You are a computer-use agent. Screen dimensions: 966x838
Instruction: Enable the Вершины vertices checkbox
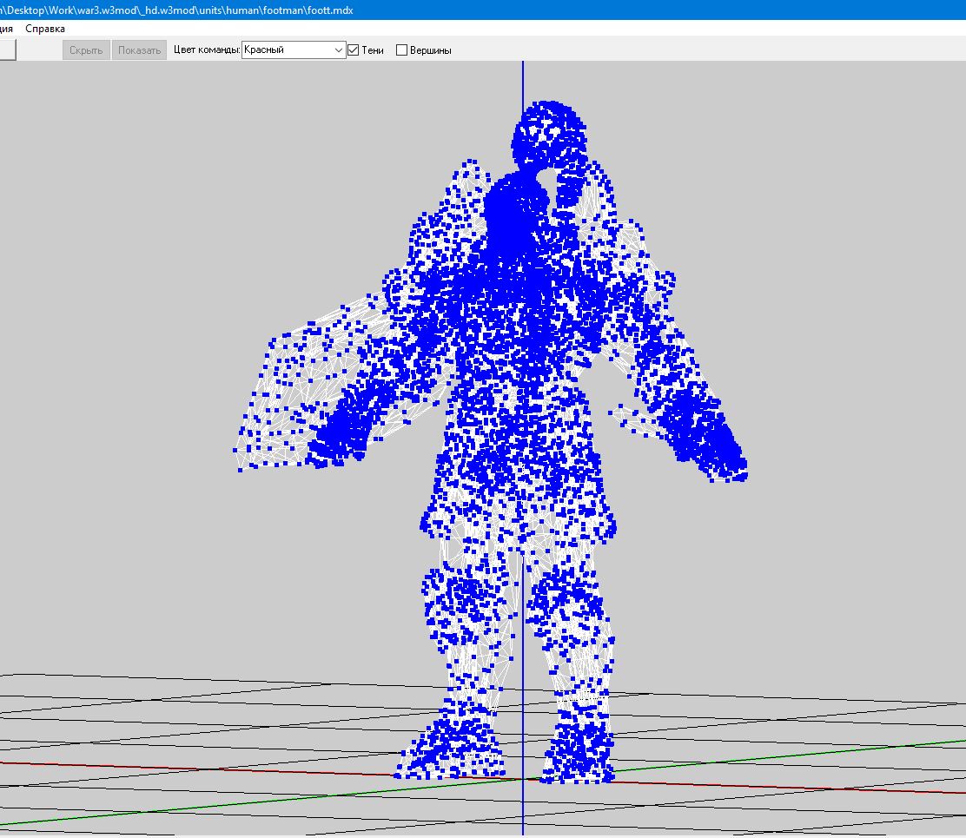point(401,50)
